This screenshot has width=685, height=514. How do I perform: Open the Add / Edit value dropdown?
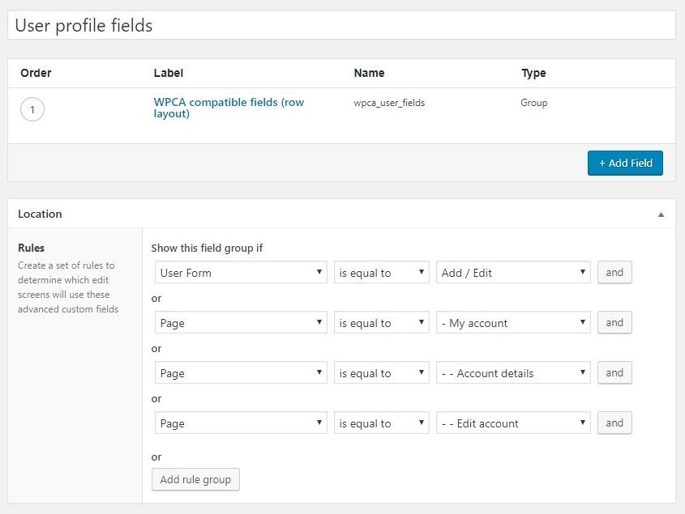[x=513, y=272]
